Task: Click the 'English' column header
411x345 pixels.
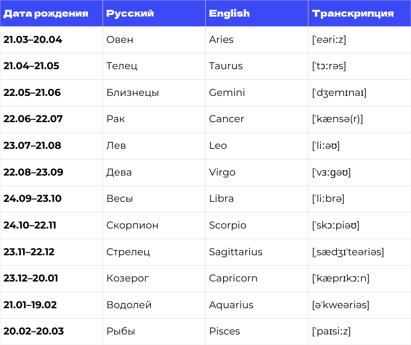Action: 230,14
